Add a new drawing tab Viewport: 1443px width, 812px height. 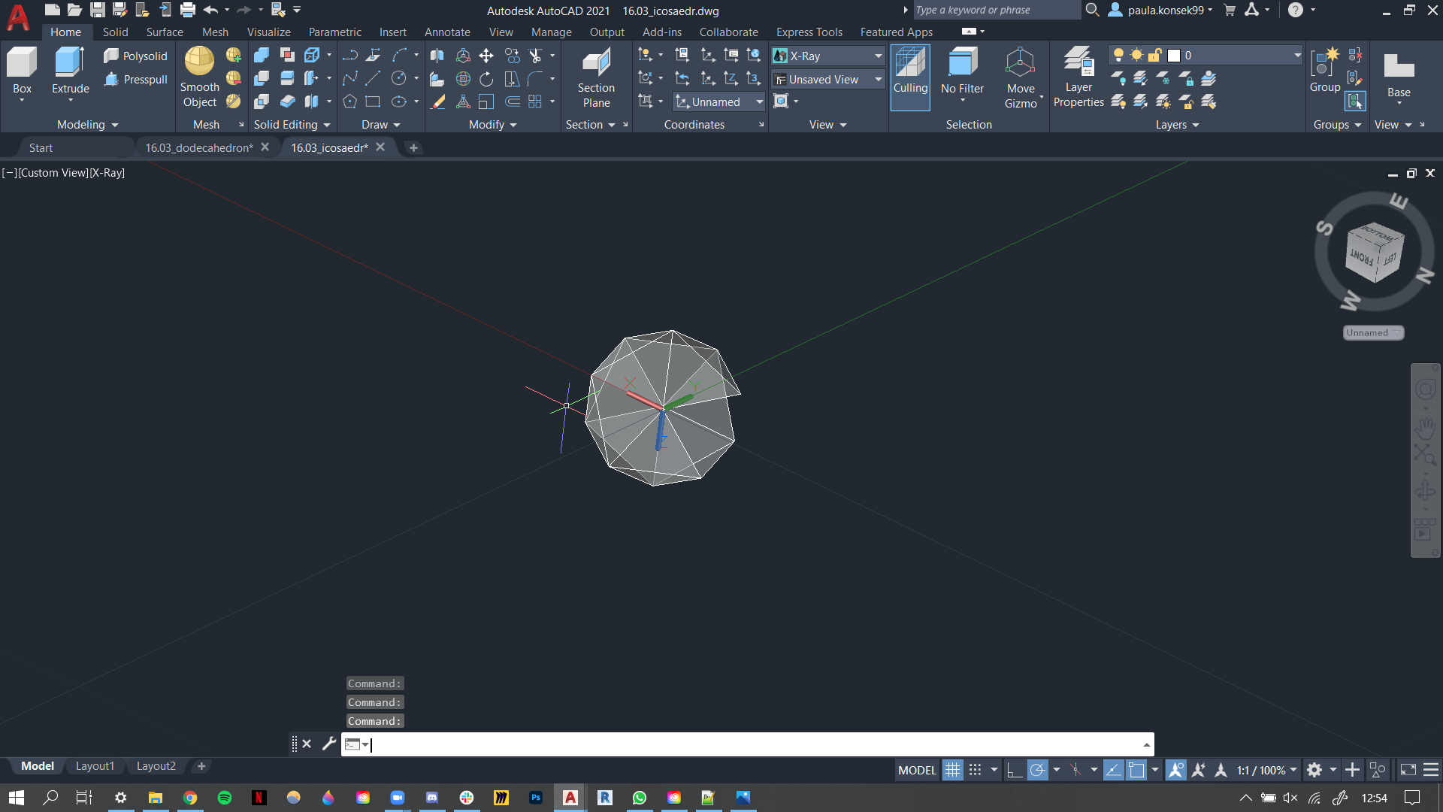(413, 147)
